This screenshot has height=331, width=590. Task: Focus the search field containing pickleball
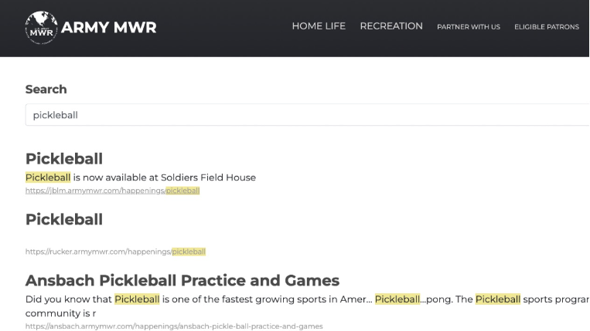pyautogui.click(x=309, y=115)
